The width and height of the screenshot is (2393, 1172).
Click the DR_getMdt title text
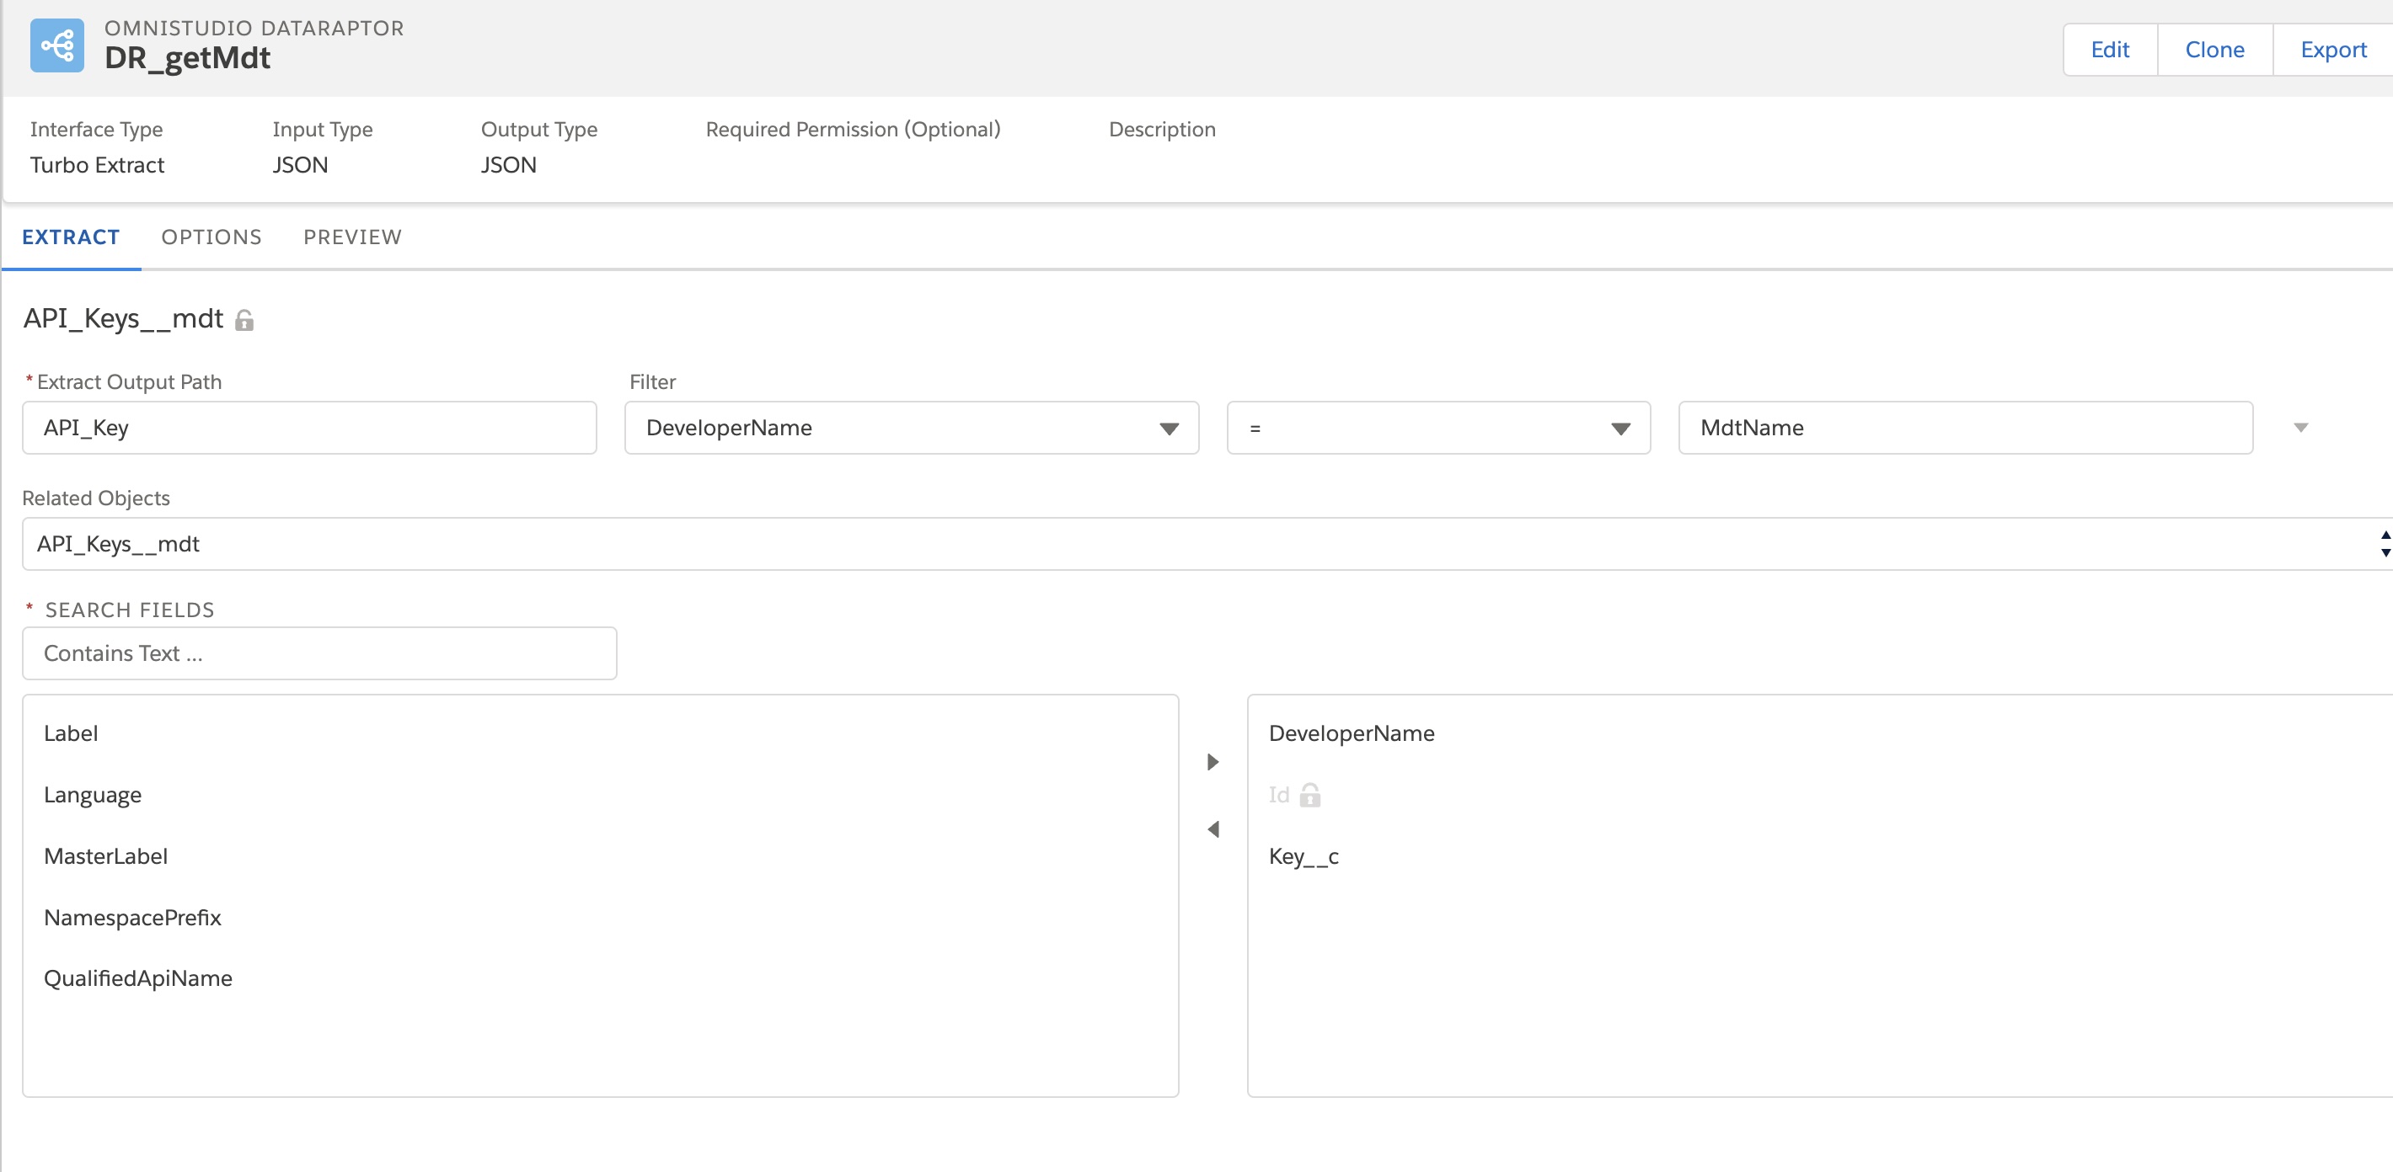pos(188,57)
